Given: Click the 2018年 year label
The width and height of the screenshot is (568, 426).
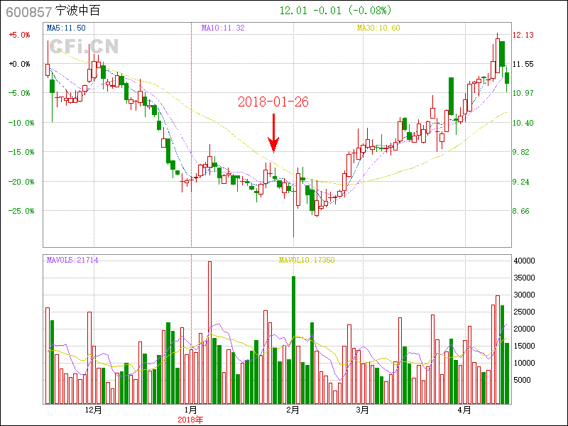Looking at the screenshot, I should 190,420.
